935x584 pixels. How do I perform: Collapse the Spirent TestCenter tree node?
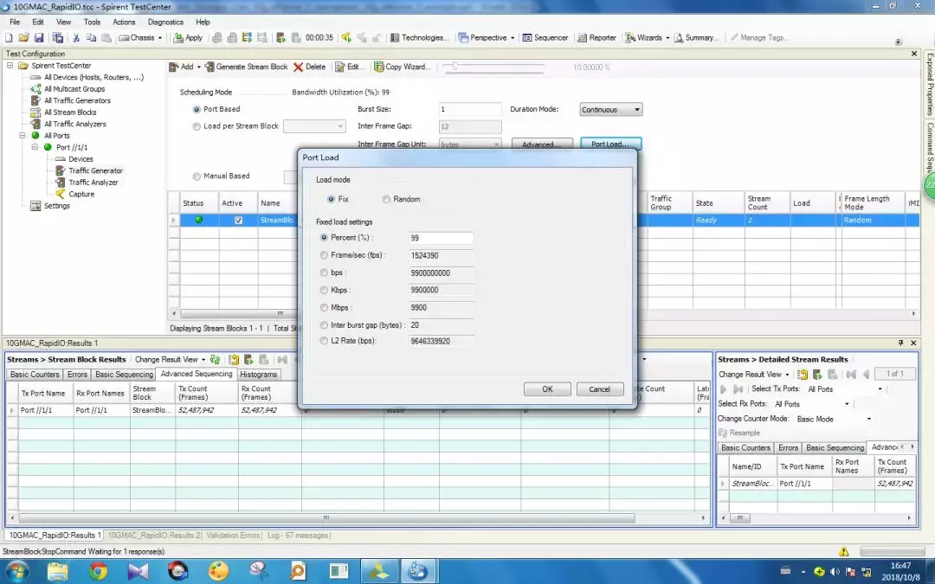10,66
